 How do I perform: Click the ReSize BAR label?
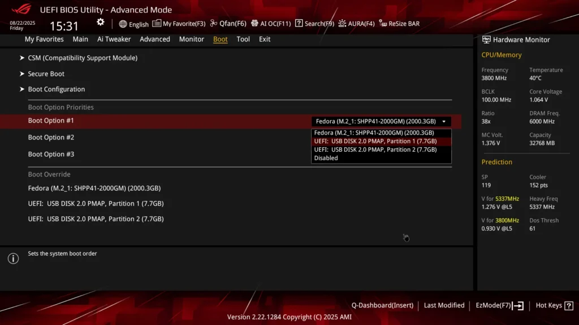pos(404,24)
